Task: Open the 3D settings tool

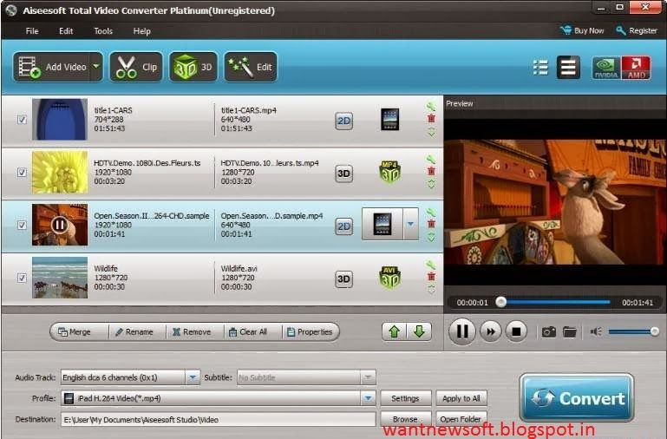Action: [193, 67]
